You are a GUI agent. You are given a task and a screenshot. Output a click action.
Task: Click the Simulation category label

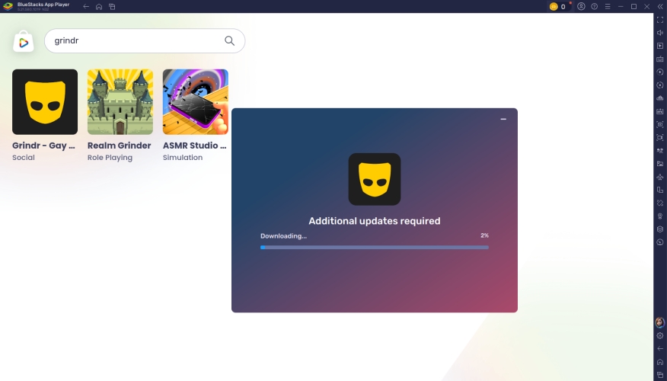tap(183, 158)
